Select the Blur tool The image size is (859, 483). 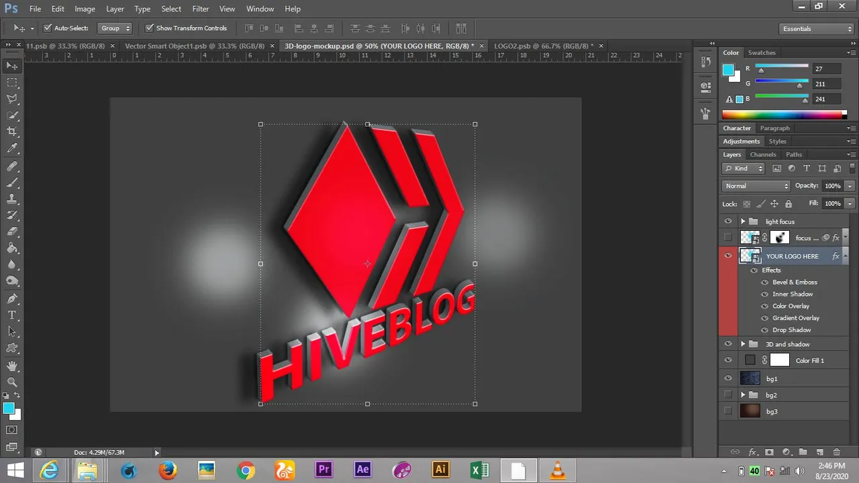tap(12, 265)
